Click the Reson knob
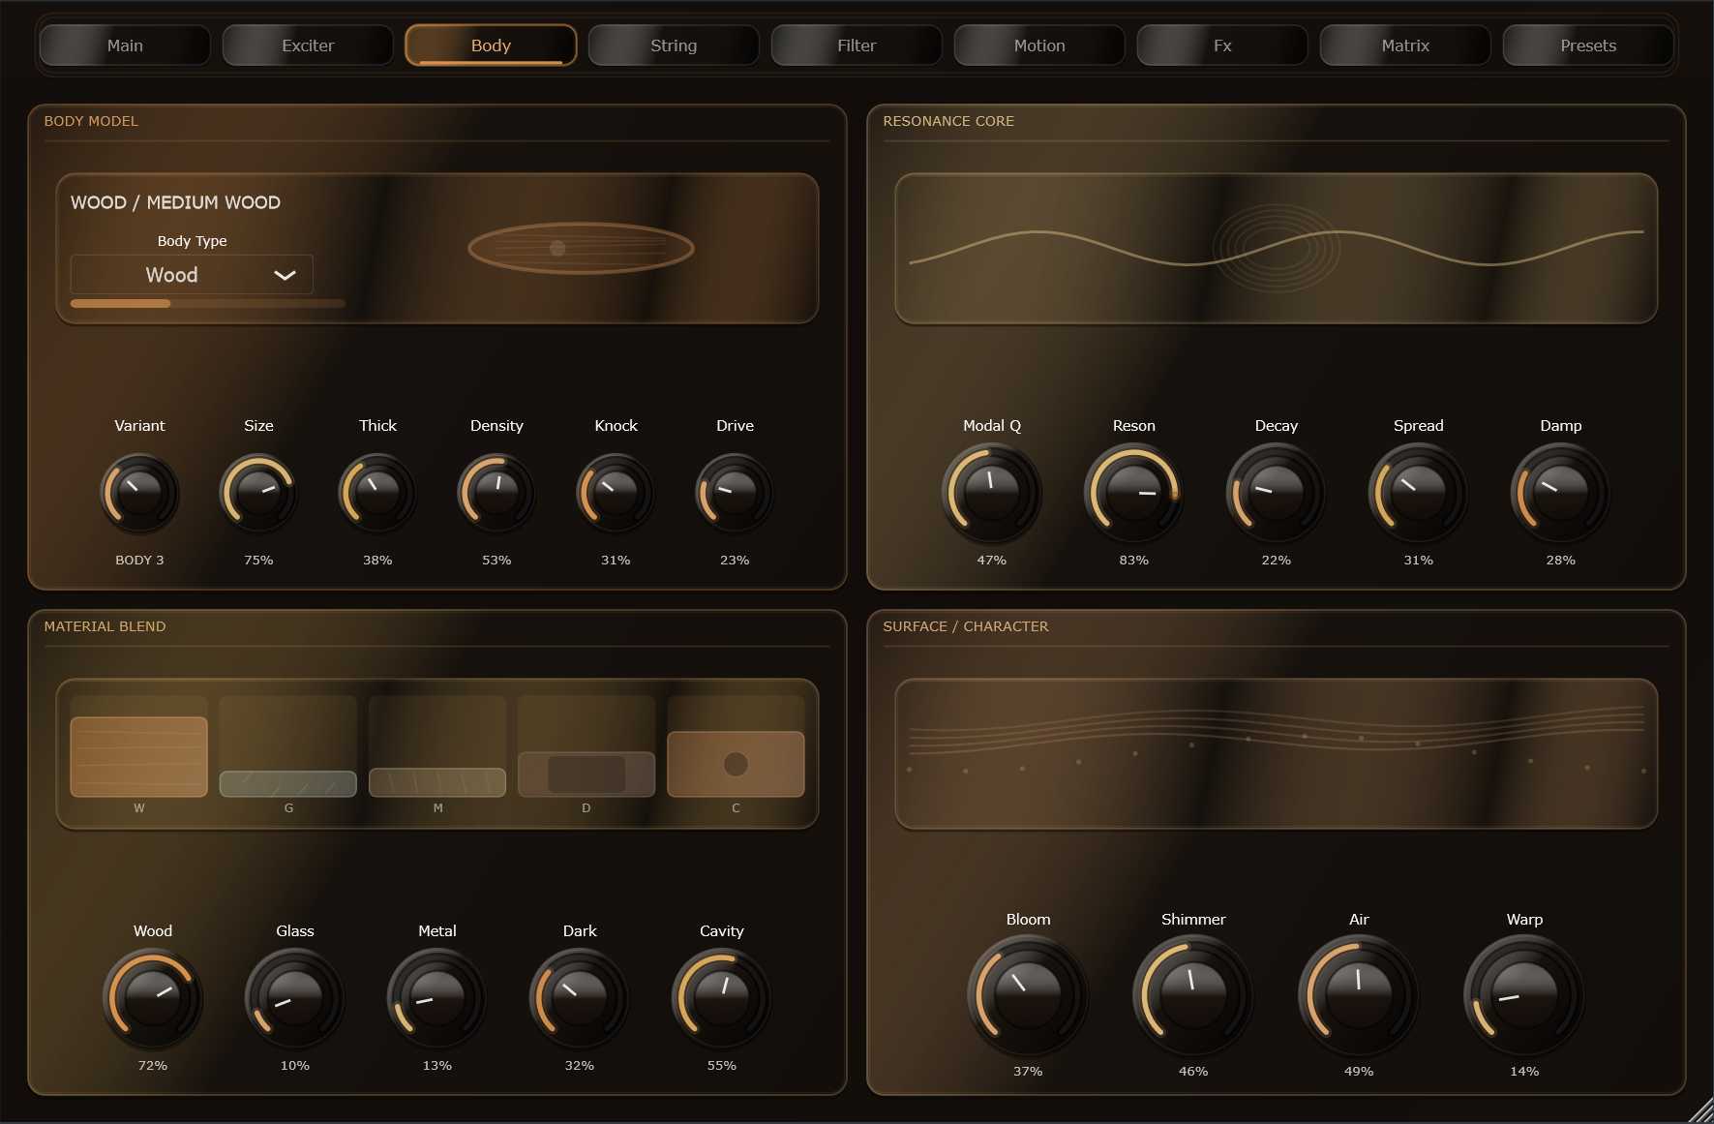This screenshot has height=1124, width=1714. [1134, 493]
